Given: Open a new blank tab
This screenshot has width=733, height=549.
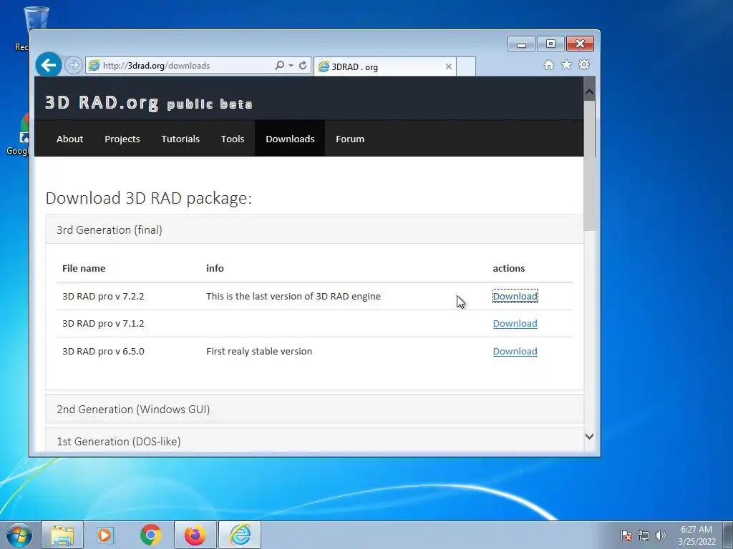Looking at the screenshot, I should (465, 66).
